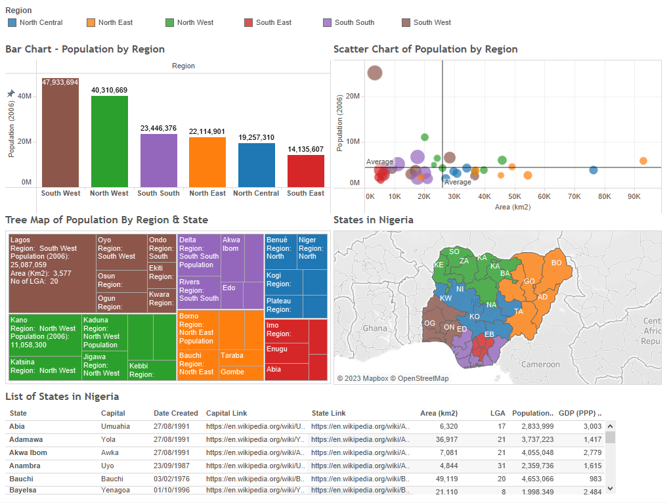Click the North Central blue legend swatch

point(12,22)
